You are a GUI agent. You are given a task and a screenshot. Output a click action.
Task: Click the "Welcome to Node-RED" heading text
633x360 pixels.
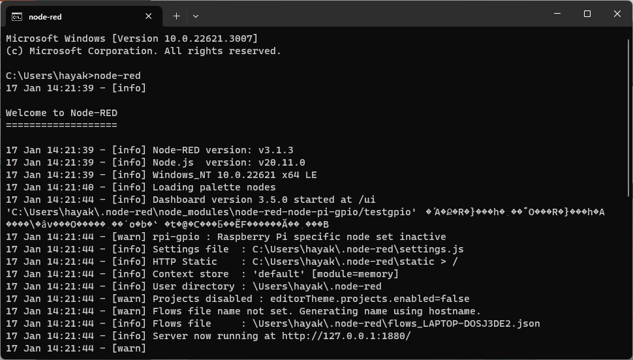coord(61,113)
